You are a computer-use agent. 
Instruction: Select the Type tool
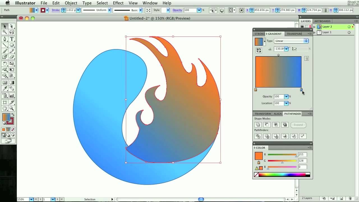[x=12, y=39]
